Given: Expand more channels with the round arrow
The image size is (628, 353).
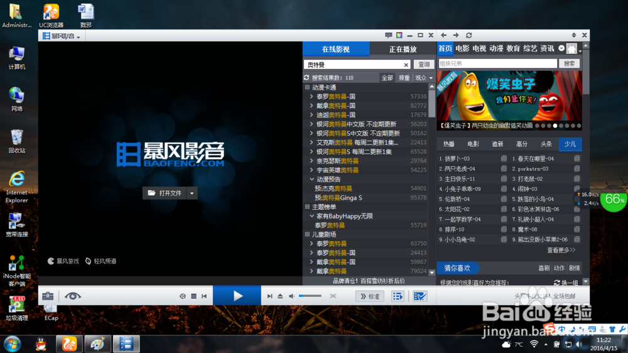Looking at the screenshot, I should [561, 48].
